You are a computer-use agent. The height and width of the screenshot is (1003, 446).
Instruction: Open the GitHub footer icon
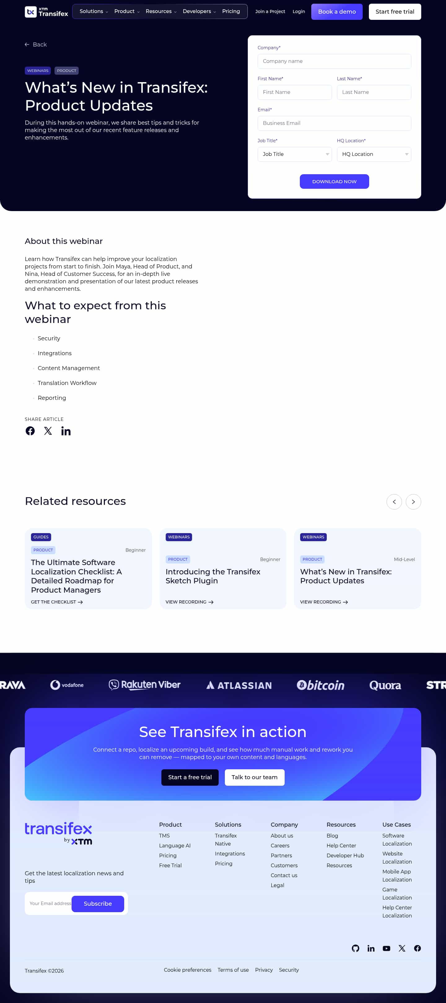click(x=355, y=948)
